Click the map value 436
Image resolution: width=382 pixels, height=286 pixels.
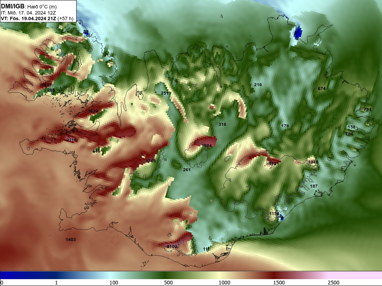pos(97,151)
